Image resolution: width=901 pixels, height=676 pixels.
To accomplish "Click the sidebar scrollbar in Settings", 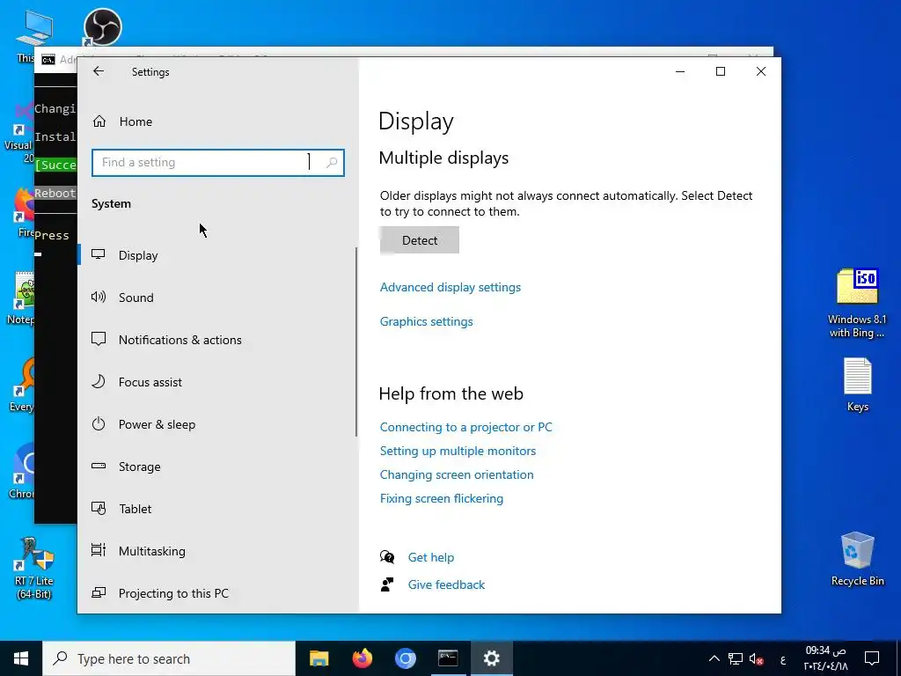I will click(x=356, y=342).
